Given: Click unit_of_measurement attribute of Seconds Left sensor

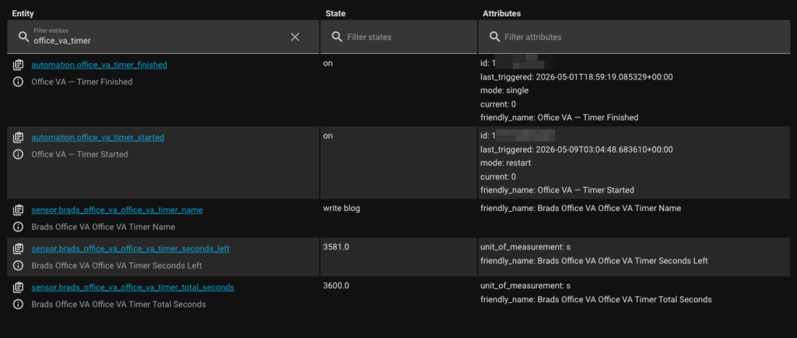Looking at the screenshot, I should 524,247.
